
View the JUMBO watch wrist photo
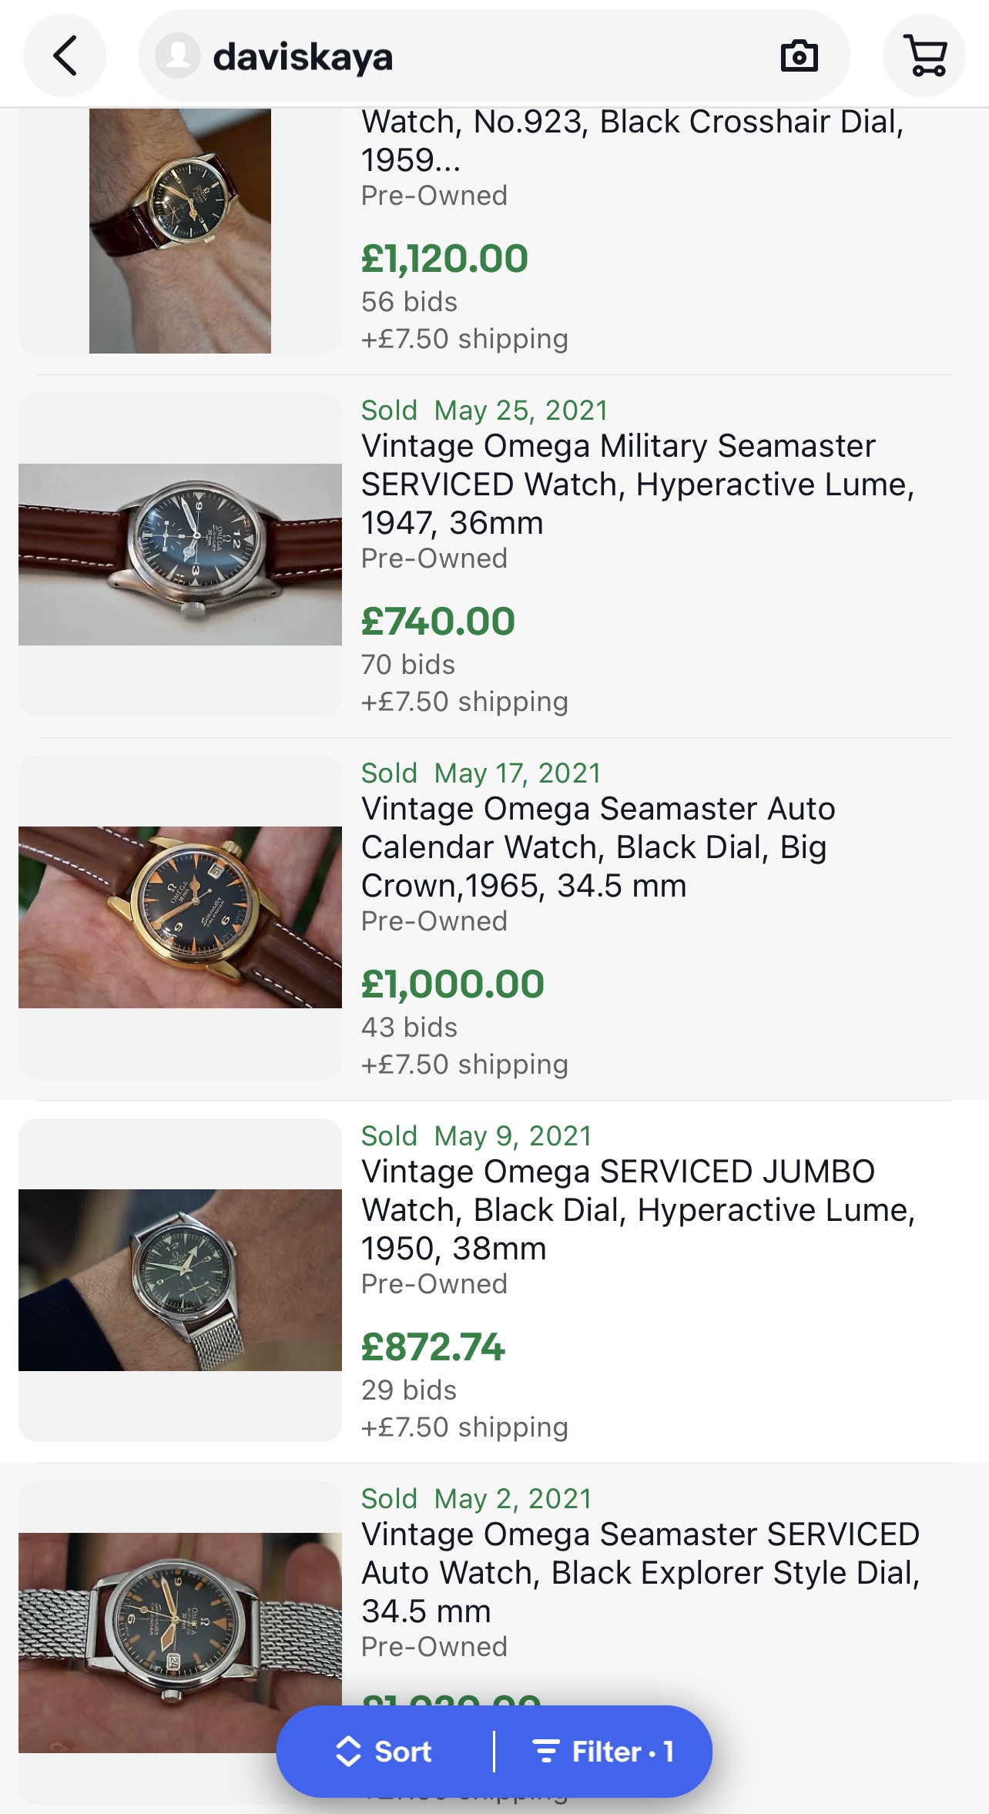[x=180, y=1279]
